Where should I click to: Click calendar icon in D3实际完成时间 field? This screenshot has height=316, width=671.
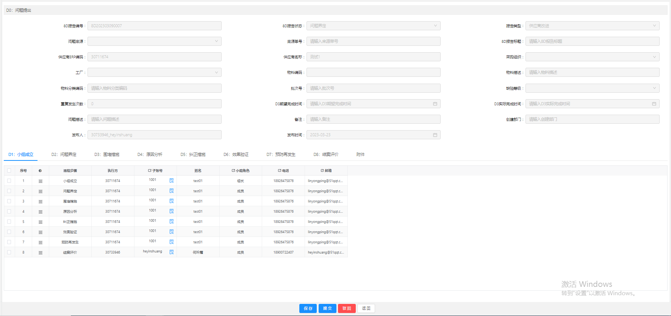point(654,104)
